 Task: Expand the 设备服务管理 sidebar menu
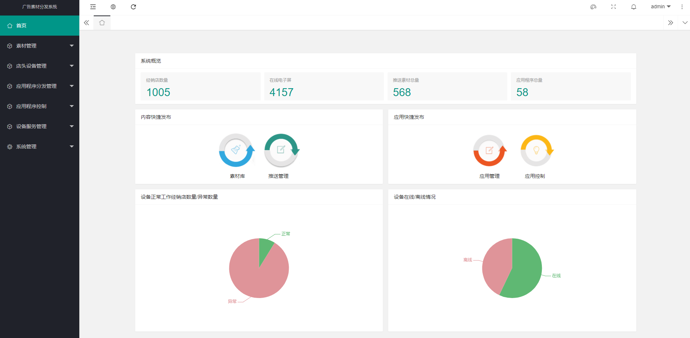tap(40, 126)
